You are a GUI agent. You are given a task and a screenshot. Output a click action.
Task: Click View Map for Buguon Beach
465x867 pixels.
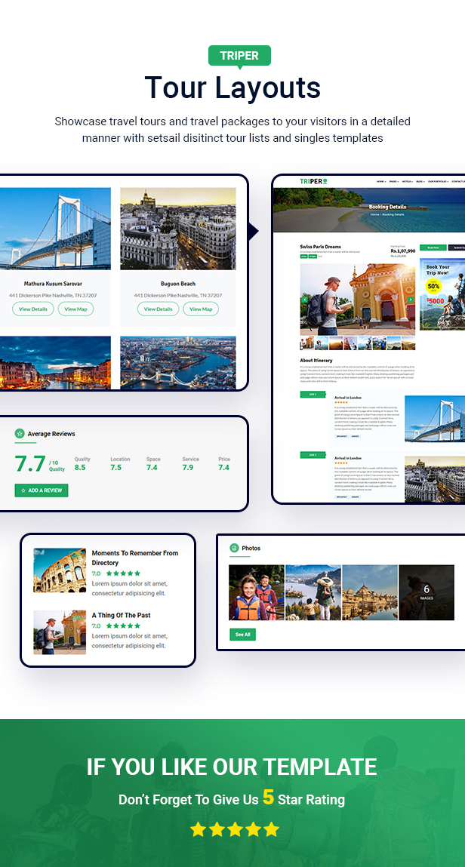coord(201,309)
